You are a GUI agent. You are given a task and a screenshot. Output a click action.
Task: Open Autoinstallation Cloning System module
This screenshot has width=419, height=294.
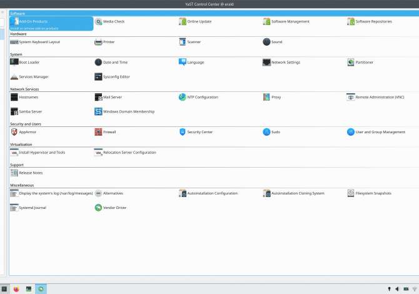pyautogui.click(x=294, y=193)
